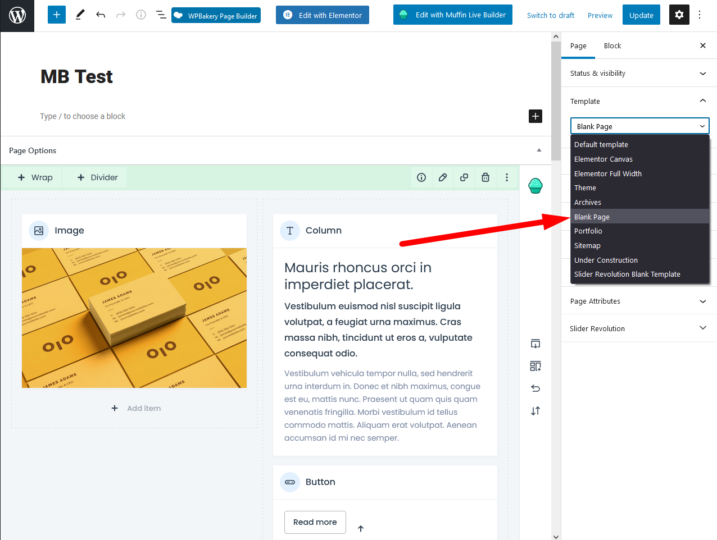Click the Update button
The height and width of the screenshot is (540, 717).
(641, 15)
